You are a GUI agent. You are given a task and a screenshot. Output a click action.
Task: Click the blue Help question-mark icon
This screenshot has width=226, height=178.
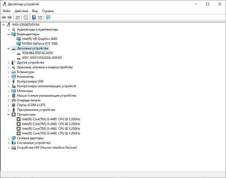click(34, 18)
